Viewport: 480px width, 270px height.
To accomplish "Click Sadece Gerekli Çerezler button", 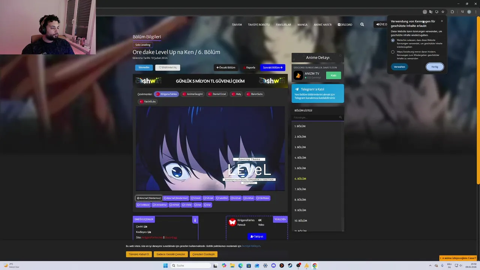I will click(x=171, y=254).
